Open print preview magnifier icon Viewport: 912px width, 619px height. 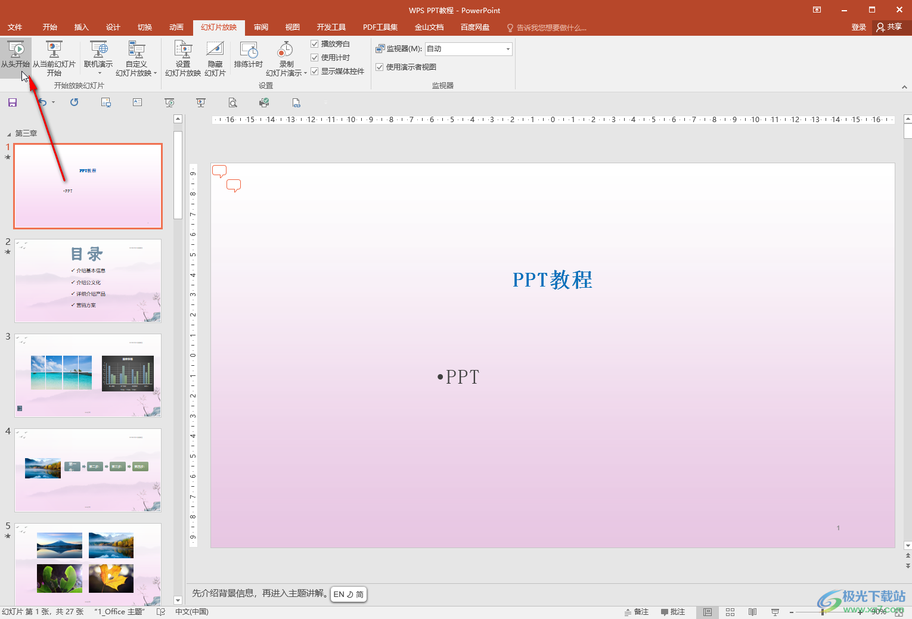(233, 102)
